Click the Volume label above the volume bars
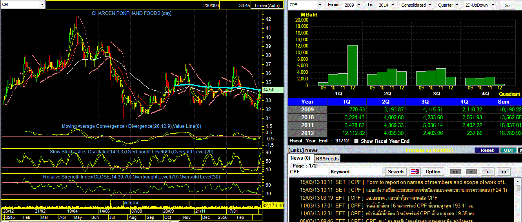Image resolution: width=522 pixels, height=222 pixels. [x=131, y=203]
